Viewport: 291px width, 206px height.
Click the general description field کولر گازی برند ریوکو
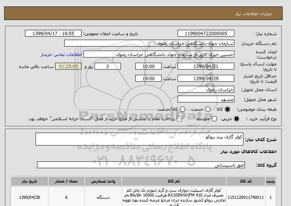(139, 139)
